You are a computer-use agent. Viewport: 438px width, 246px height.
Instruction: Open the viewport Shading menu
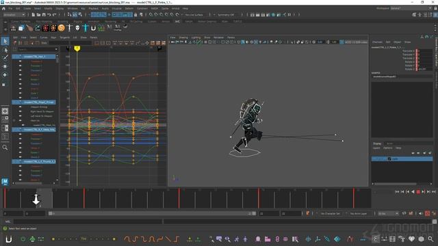tap(183, 37)
